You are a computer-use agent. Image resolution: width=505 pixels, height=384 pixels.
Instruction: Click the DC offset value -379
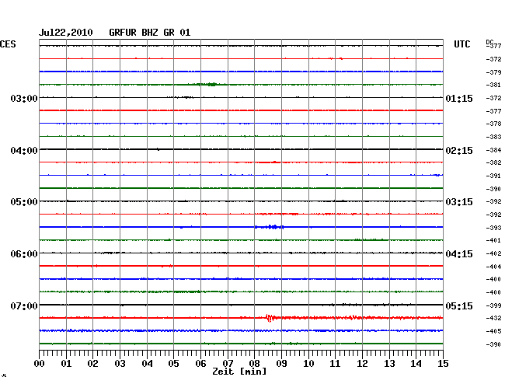point(493,72)
